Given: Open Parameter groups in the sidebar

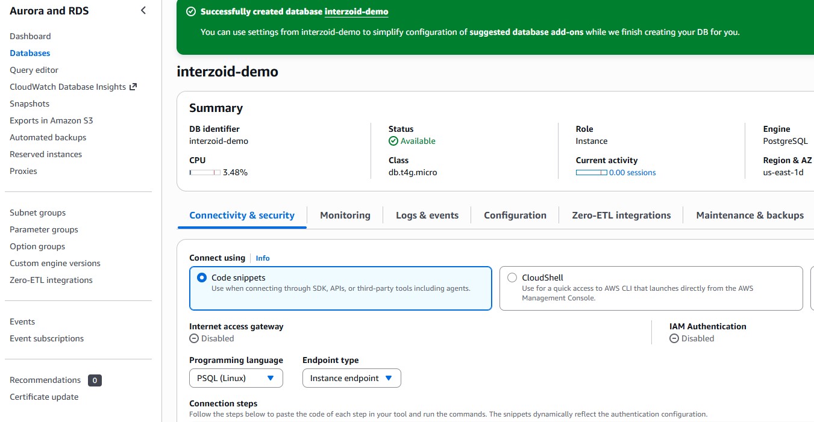Looking at the screenshot, I should [x=44, y=229].
